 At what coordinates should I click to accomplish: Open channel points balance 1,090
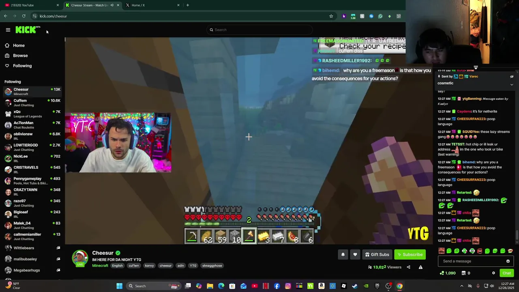coord(448,273)
